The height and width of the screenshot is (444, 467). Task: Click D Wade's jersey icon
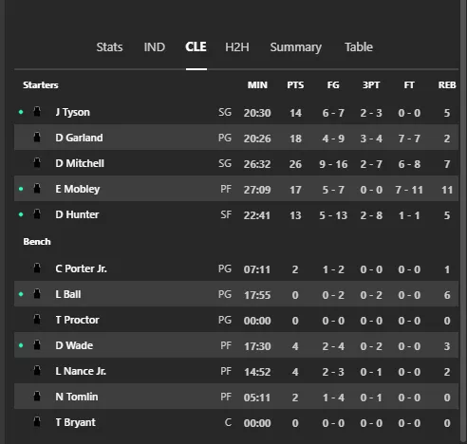coord(37,345)
